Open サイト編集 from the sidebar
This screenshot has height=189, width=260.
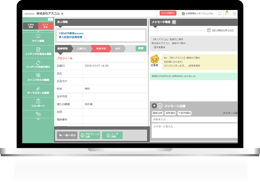[x=38, y=38]
